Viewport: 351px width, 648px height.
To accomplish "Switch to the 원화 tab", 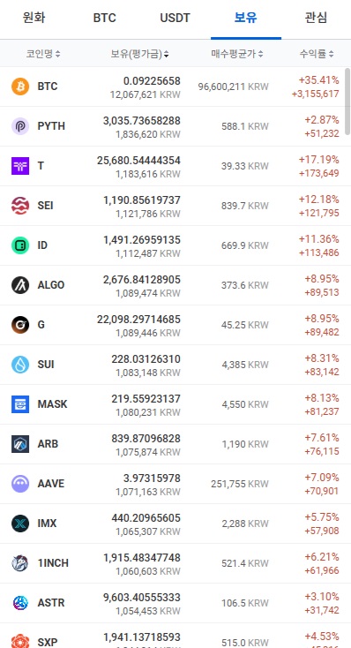I will [34, 18].
